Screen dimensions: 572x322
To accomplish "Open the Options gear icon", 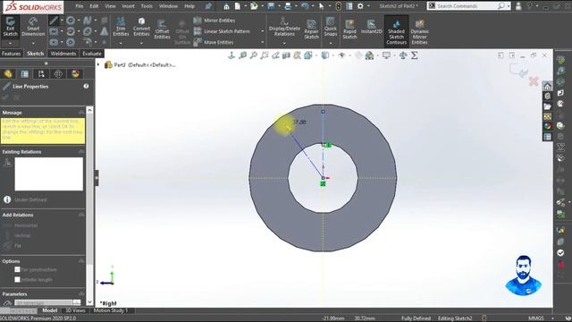I will [x=360, y=6].
